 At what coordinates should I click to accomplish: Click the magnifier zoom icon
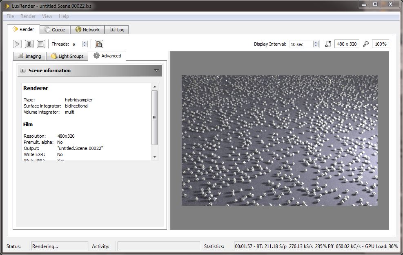click(x=366, y=44)
